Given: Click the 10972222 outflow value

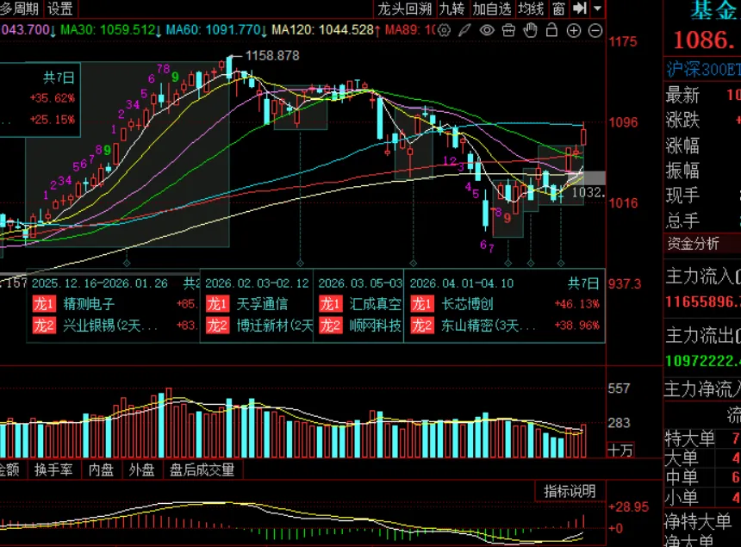Looking at the screenshot, I should coord(703,361).
